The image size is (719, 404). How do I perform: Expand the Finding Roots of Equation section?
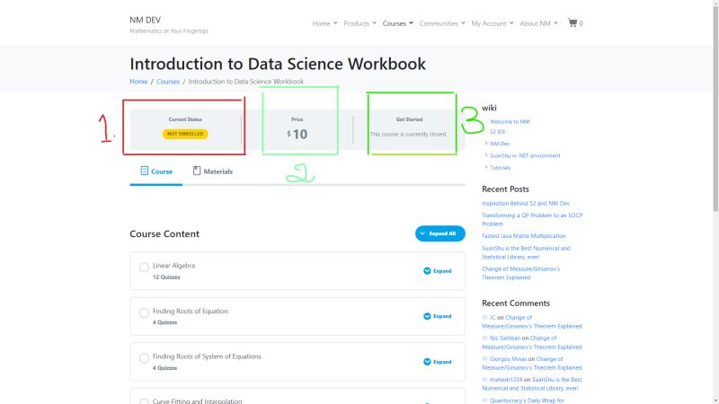click(x=438, y=316)
